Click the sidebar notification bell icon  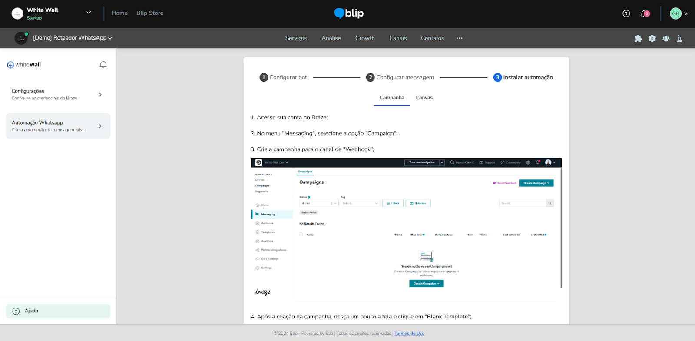(103, 65)
